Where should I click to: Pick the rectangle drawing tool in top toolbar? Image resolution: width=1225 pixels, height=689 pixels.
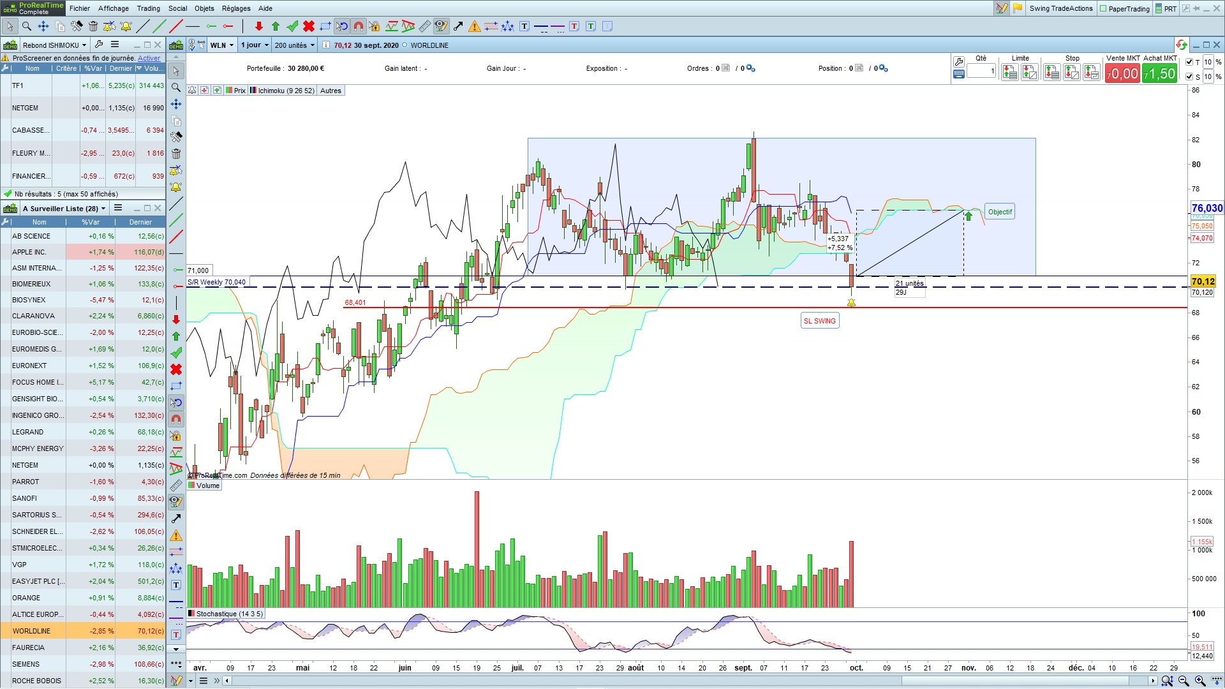pyautogui.click(x=325, y=26)
